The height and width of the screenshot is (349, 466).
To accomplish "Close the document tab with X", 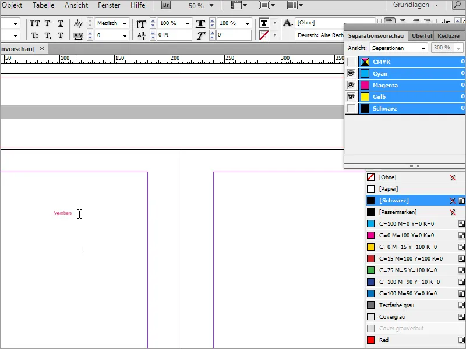I will pyautogui.click(x=42, y=48).
